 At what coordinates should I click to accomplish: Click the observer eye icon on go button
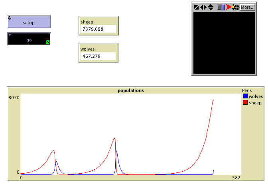[x=10, y=35]
